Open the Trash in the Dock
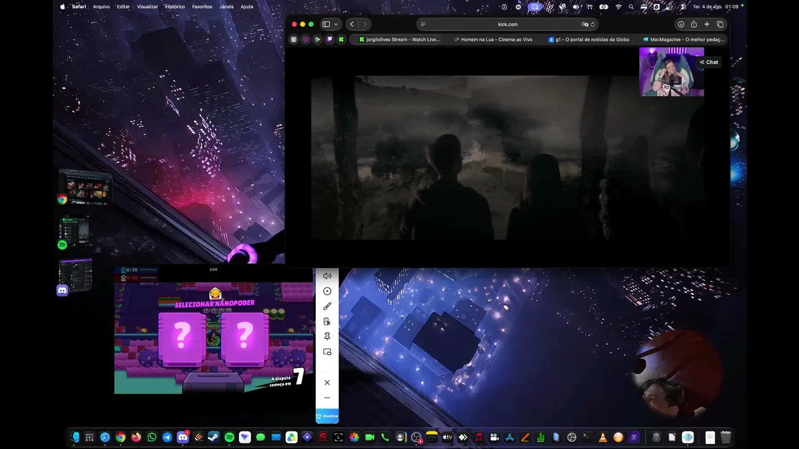Screen dimensions: 799x449 click(725, 437)
